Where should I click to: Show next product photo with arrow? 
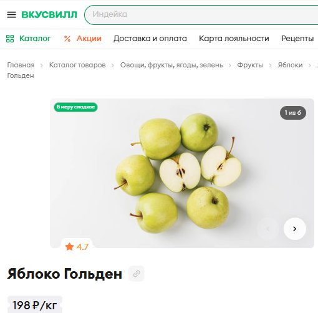coord(295,229)
